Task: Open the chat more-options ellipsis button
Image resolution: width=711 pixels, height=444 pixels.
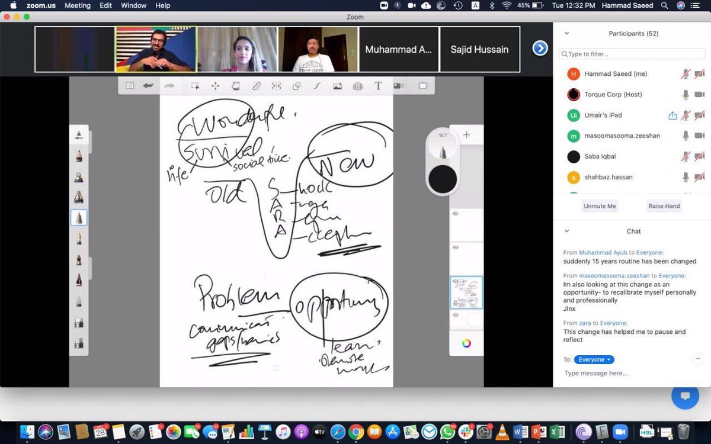Action: pyautogui.click(x=698, y=358)
